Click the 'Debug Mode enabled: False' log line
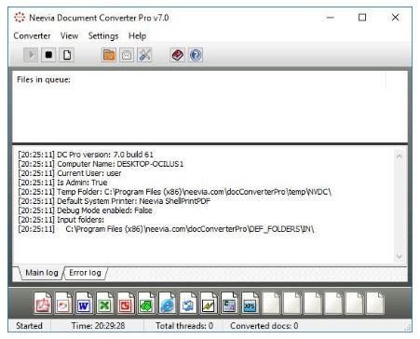Viewport: 420px width, 339px height. coord(85,210)
